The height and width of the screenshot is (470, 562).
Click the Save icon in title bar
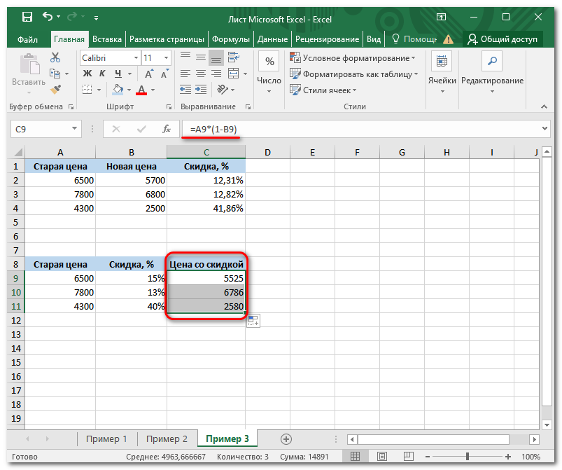tap(26, 16)
